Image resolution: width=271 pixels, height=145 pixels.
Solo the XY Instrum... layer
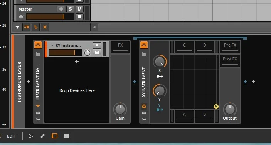pyautogui.click(x=97, y=45)
